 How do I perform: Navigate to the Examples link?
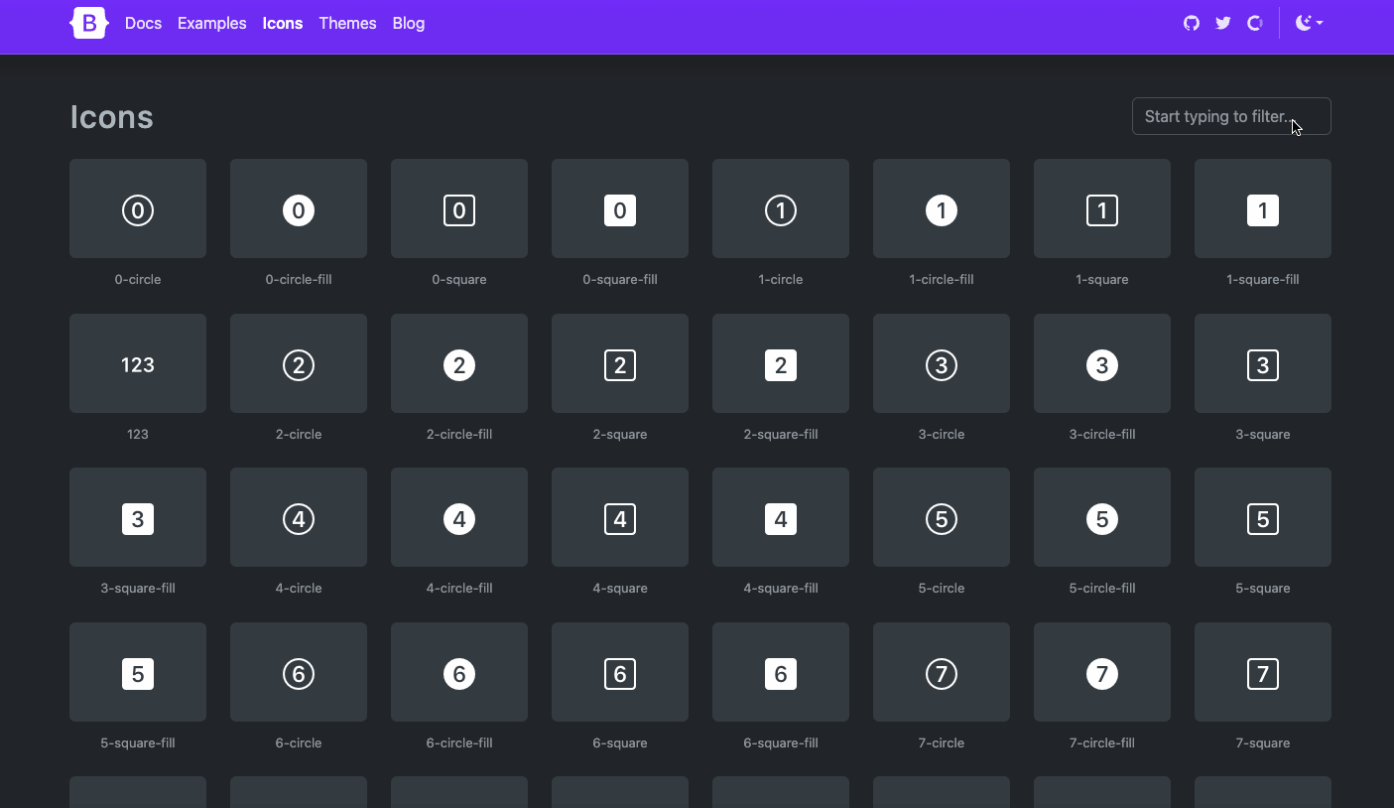[211, 22]
